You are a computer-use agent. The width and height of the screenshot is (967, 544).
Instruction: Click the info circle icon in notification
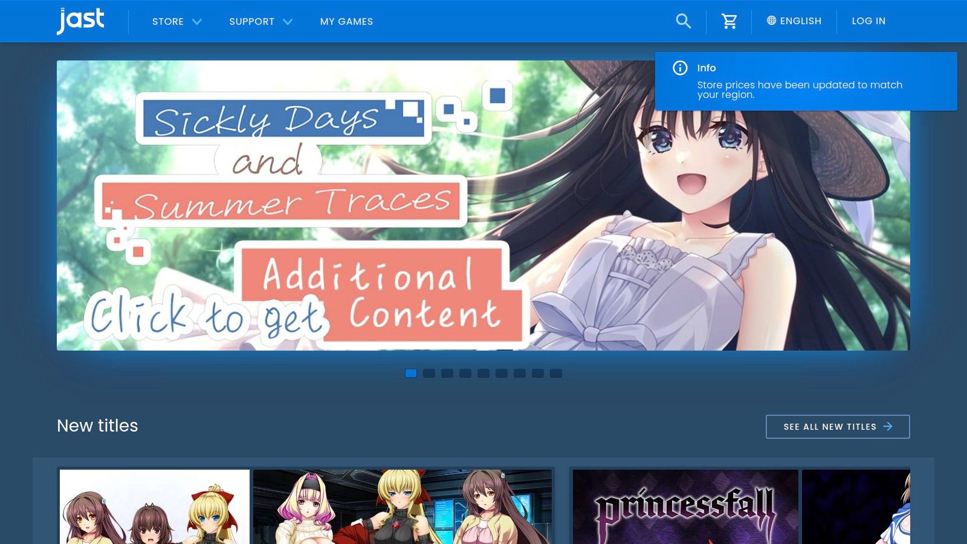point(680,68)
